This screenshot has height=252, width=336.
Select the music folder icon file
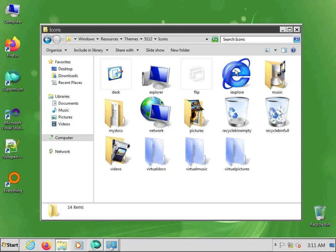[x=277, y=74]
